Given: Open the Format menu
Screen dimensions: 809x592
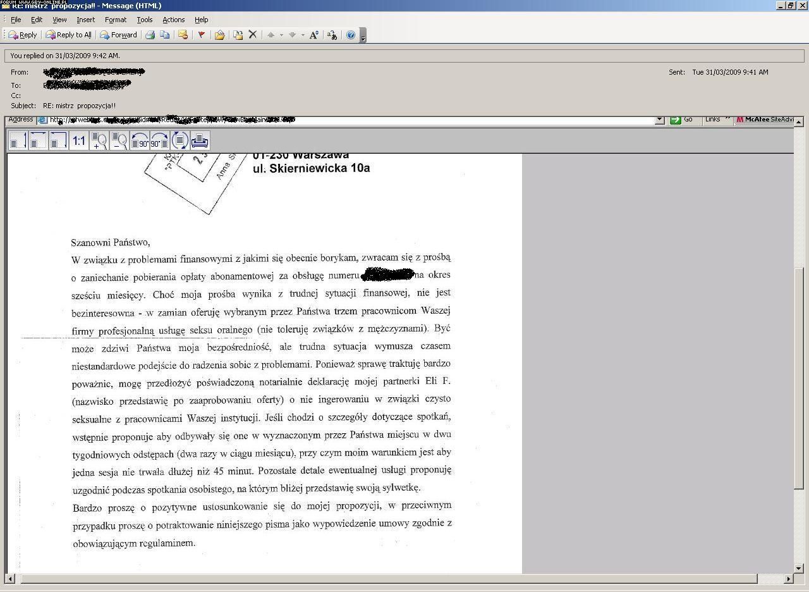Looking at the screenshot, I should click(x=116, y=20).
